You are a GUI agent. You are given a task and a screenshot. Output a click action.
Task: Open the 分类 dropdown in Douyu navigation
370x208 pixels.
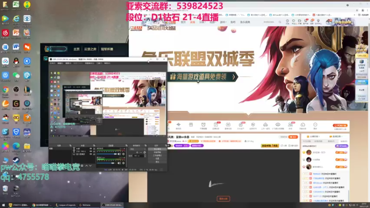[x=202, y=22]
